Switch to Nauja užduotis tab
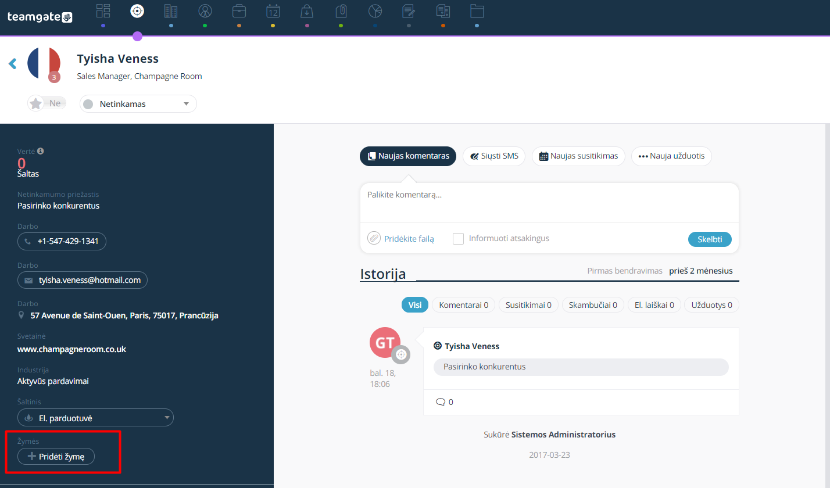830x488 pixels. pos(671,156)
